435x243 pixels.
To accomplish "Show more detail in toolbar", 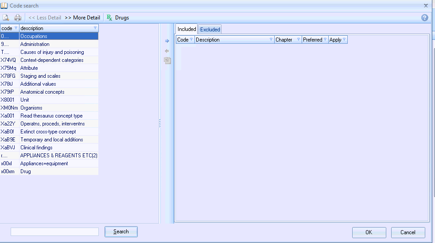I will [x=82, y=18].
